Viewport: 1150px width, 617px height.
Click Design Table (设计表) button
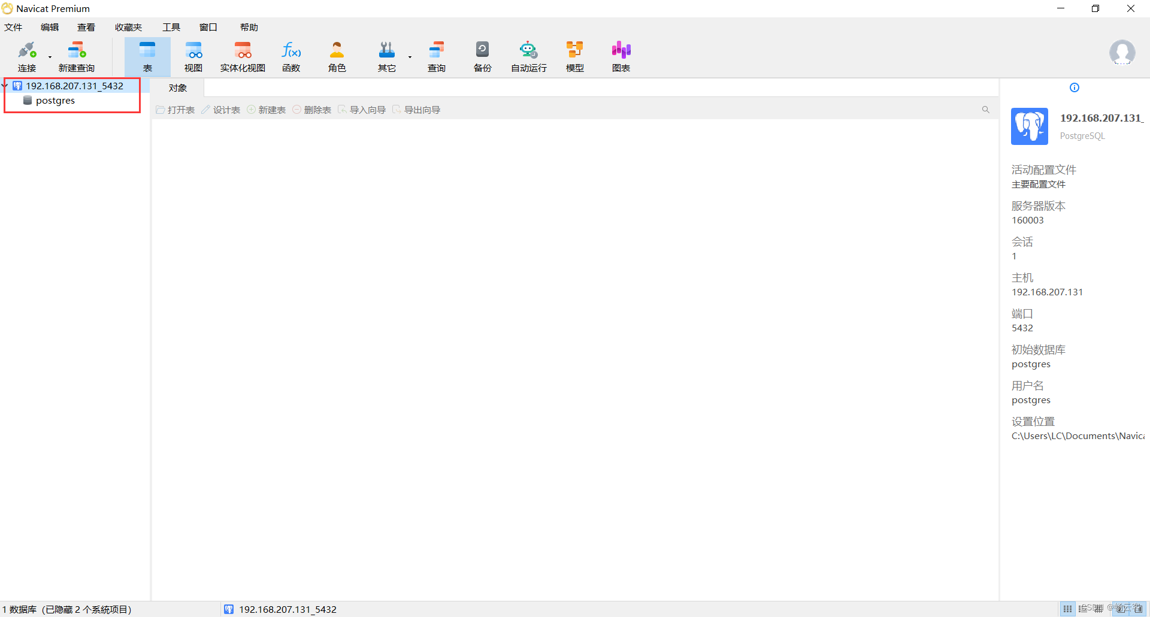click(x=221, y=110)
